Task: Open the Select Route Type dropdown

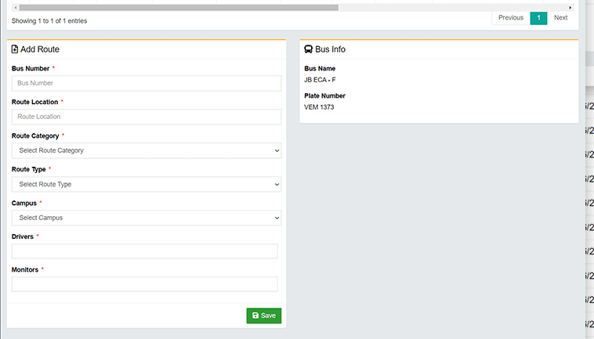Action: tap(147, 184)
